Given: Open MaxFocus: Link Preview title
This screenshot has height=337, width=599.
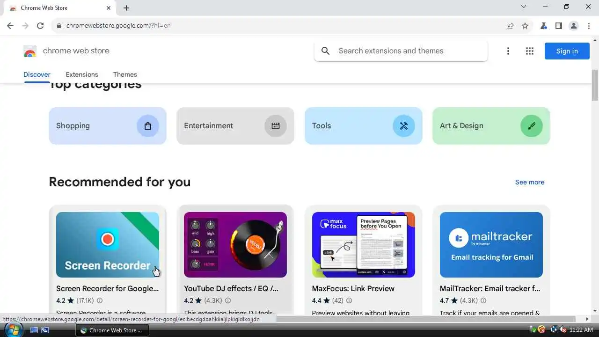Looking at the screenshot, I should click(x=353, y=288).
